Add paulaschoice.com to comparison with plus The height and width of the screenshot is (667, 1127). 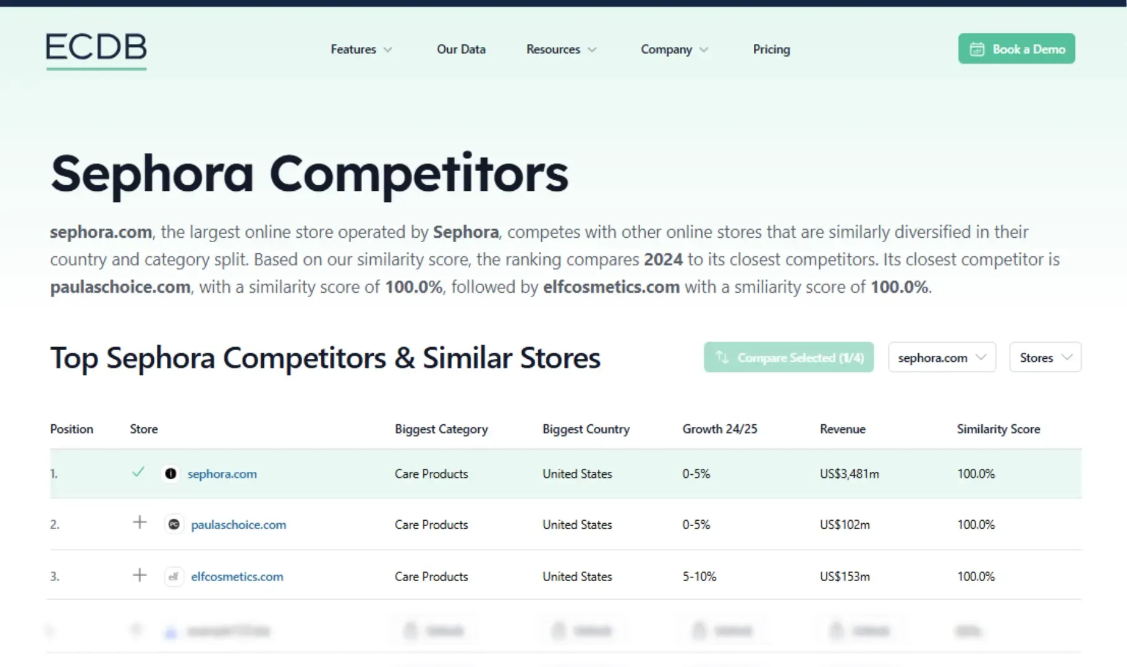140,522
